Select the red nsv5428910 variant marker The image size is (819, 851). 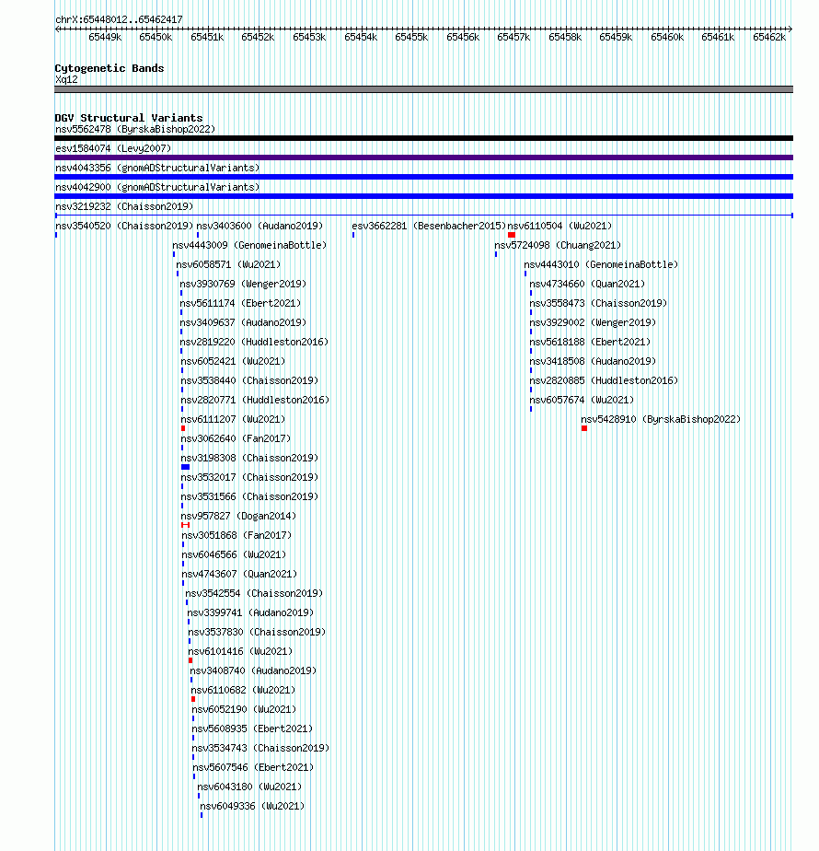pos(584,429)
